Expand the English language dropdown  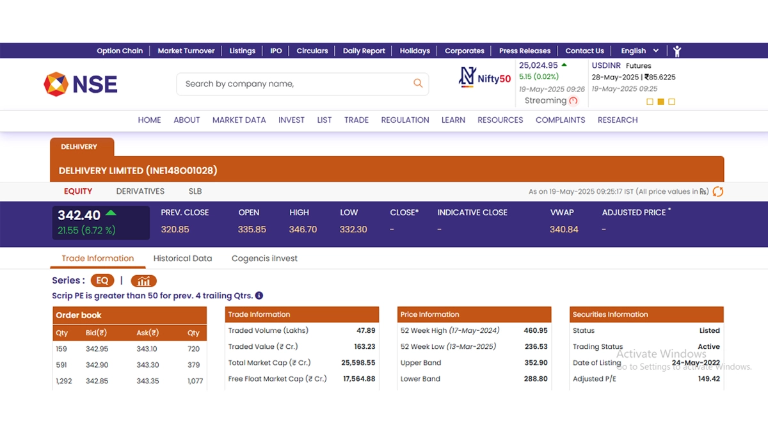639,51
